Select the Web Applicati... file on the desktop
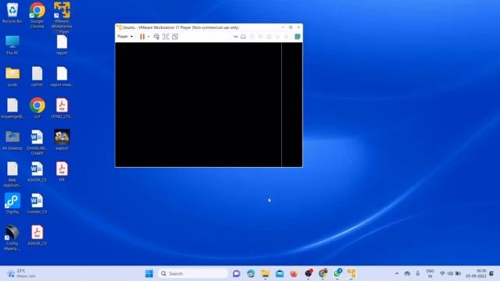The image size is (500, 281). click(x=12, y=175)
